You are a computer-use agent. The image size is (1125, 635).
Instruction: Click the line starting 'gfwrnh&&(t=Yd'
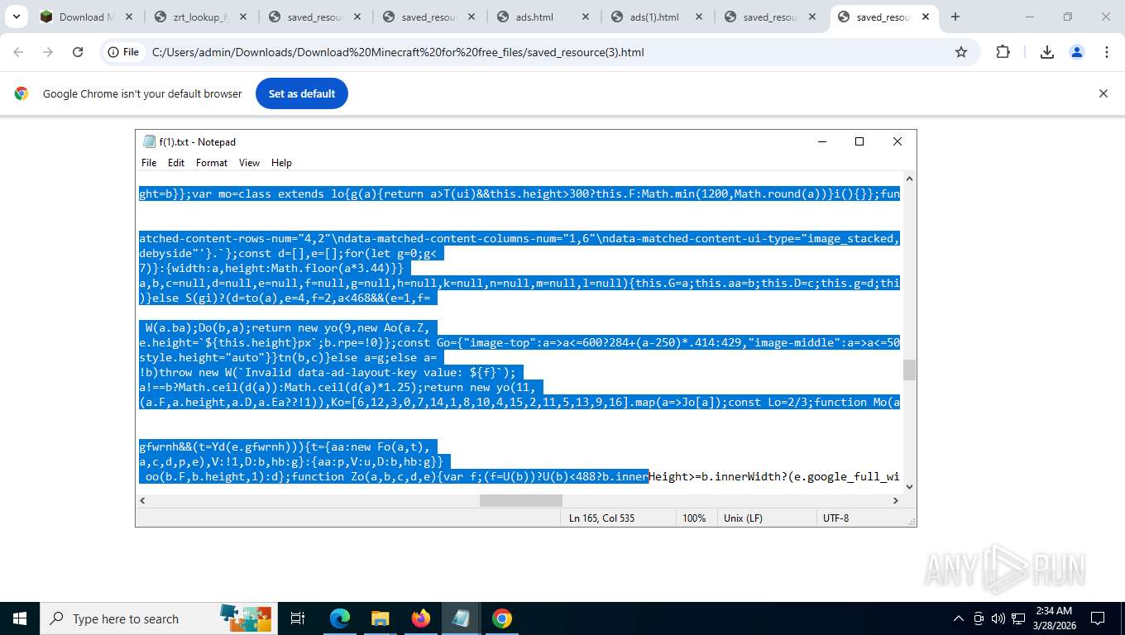pos(288,446)
